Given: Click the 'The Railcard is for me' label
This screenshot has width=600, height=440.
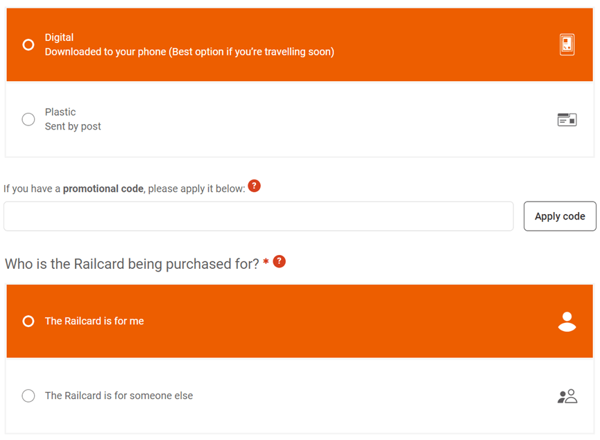Looking at the screenshot, I should tap(94, 322).
